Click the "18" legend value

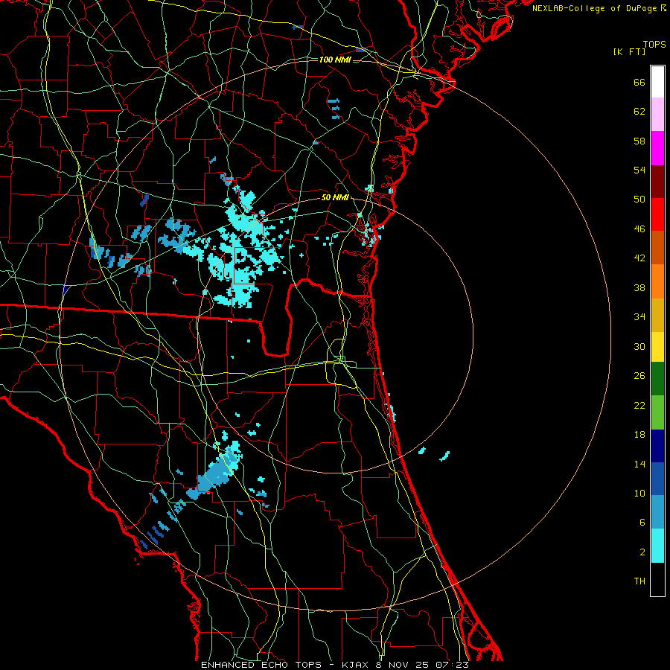(639, 435)
